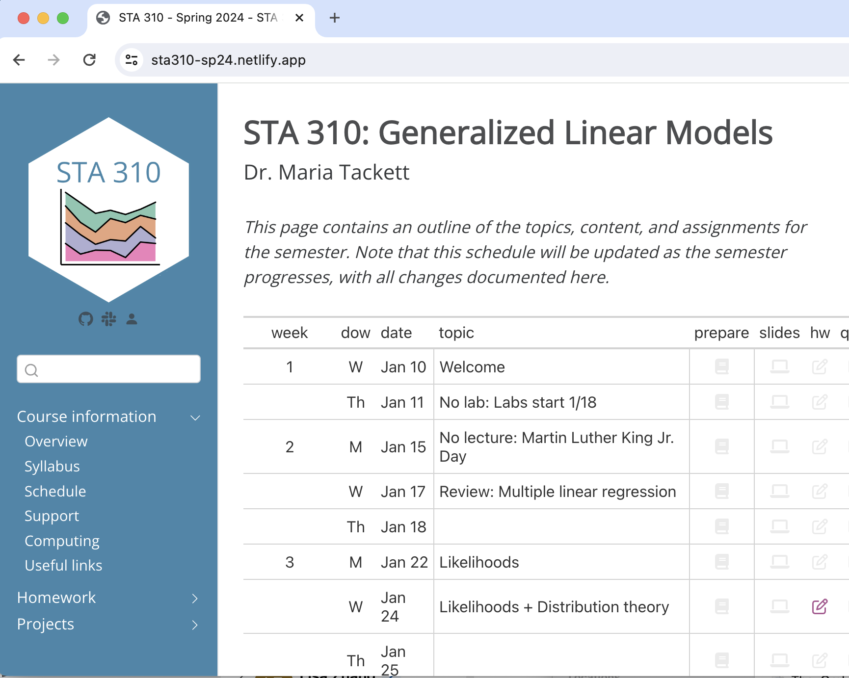Open the Useful links page

coord(63,565)
